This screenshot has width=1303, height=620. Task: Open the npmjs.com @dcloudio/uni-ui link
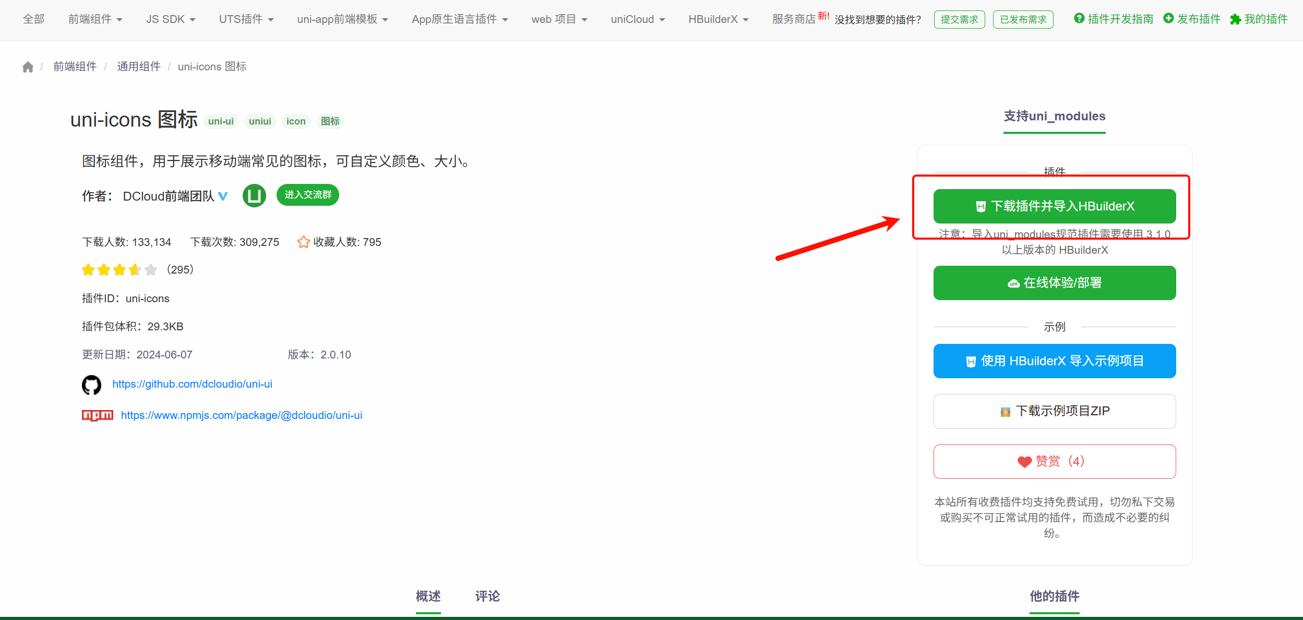242,415
